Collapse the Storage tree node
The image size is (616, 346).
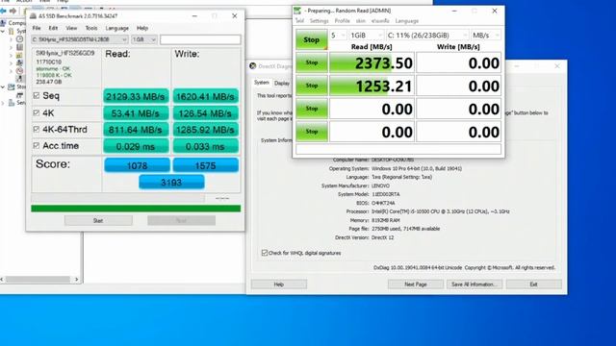[x=3, y=87]
